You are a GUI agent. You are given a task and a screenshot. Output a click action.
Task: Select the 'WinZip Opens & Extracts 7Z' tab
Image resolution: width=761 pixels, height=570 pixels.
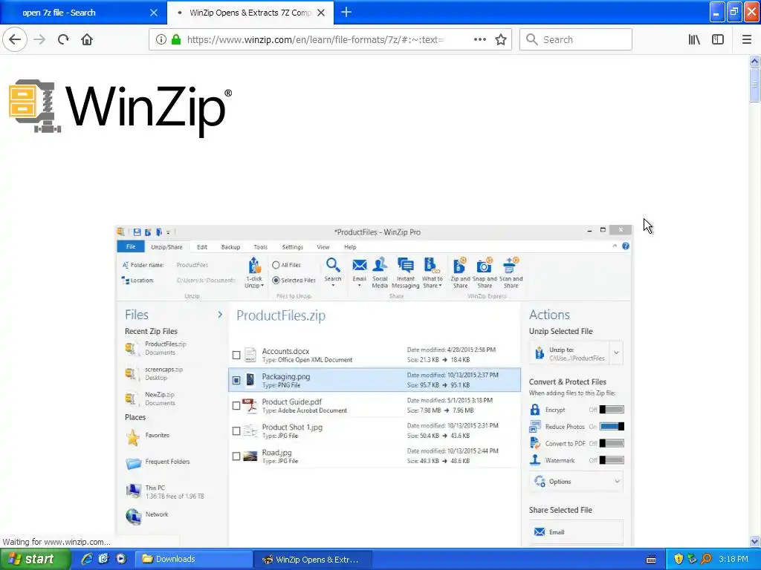coord(250,13)
